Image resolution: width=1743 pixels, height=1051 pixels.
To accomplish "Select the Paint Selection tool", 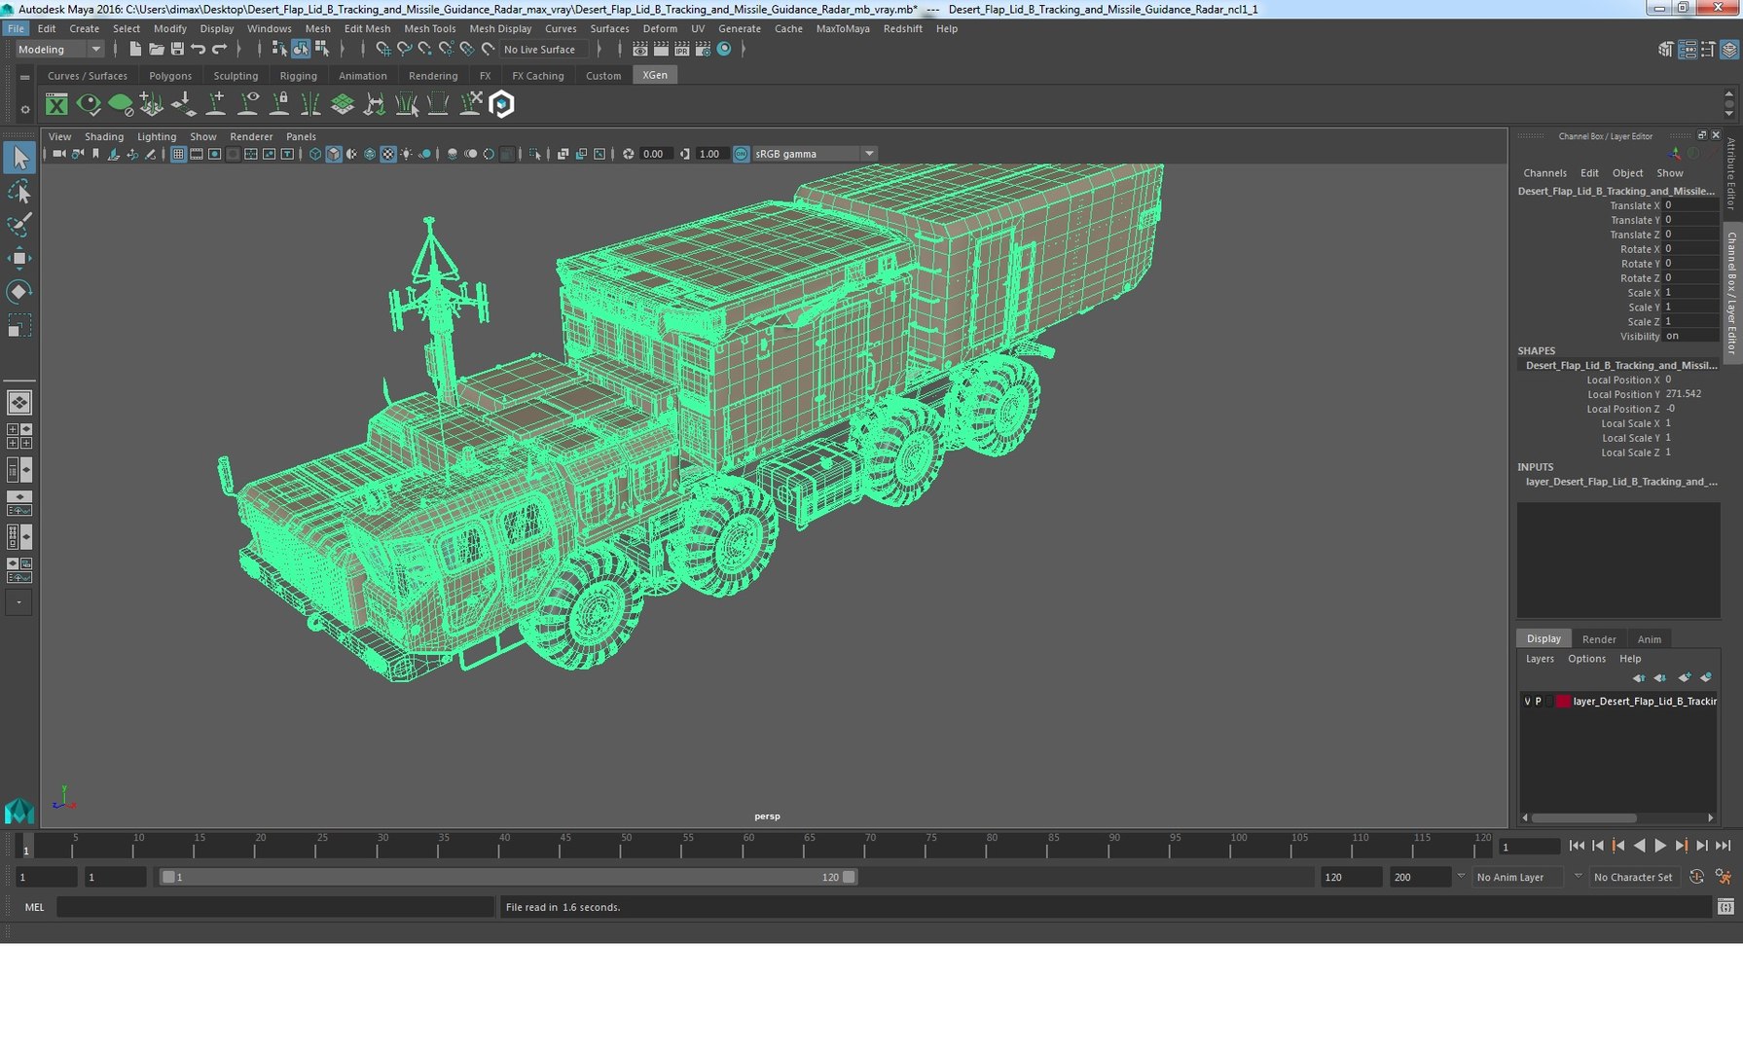I will pyautogui.click(x=18, y=224).
